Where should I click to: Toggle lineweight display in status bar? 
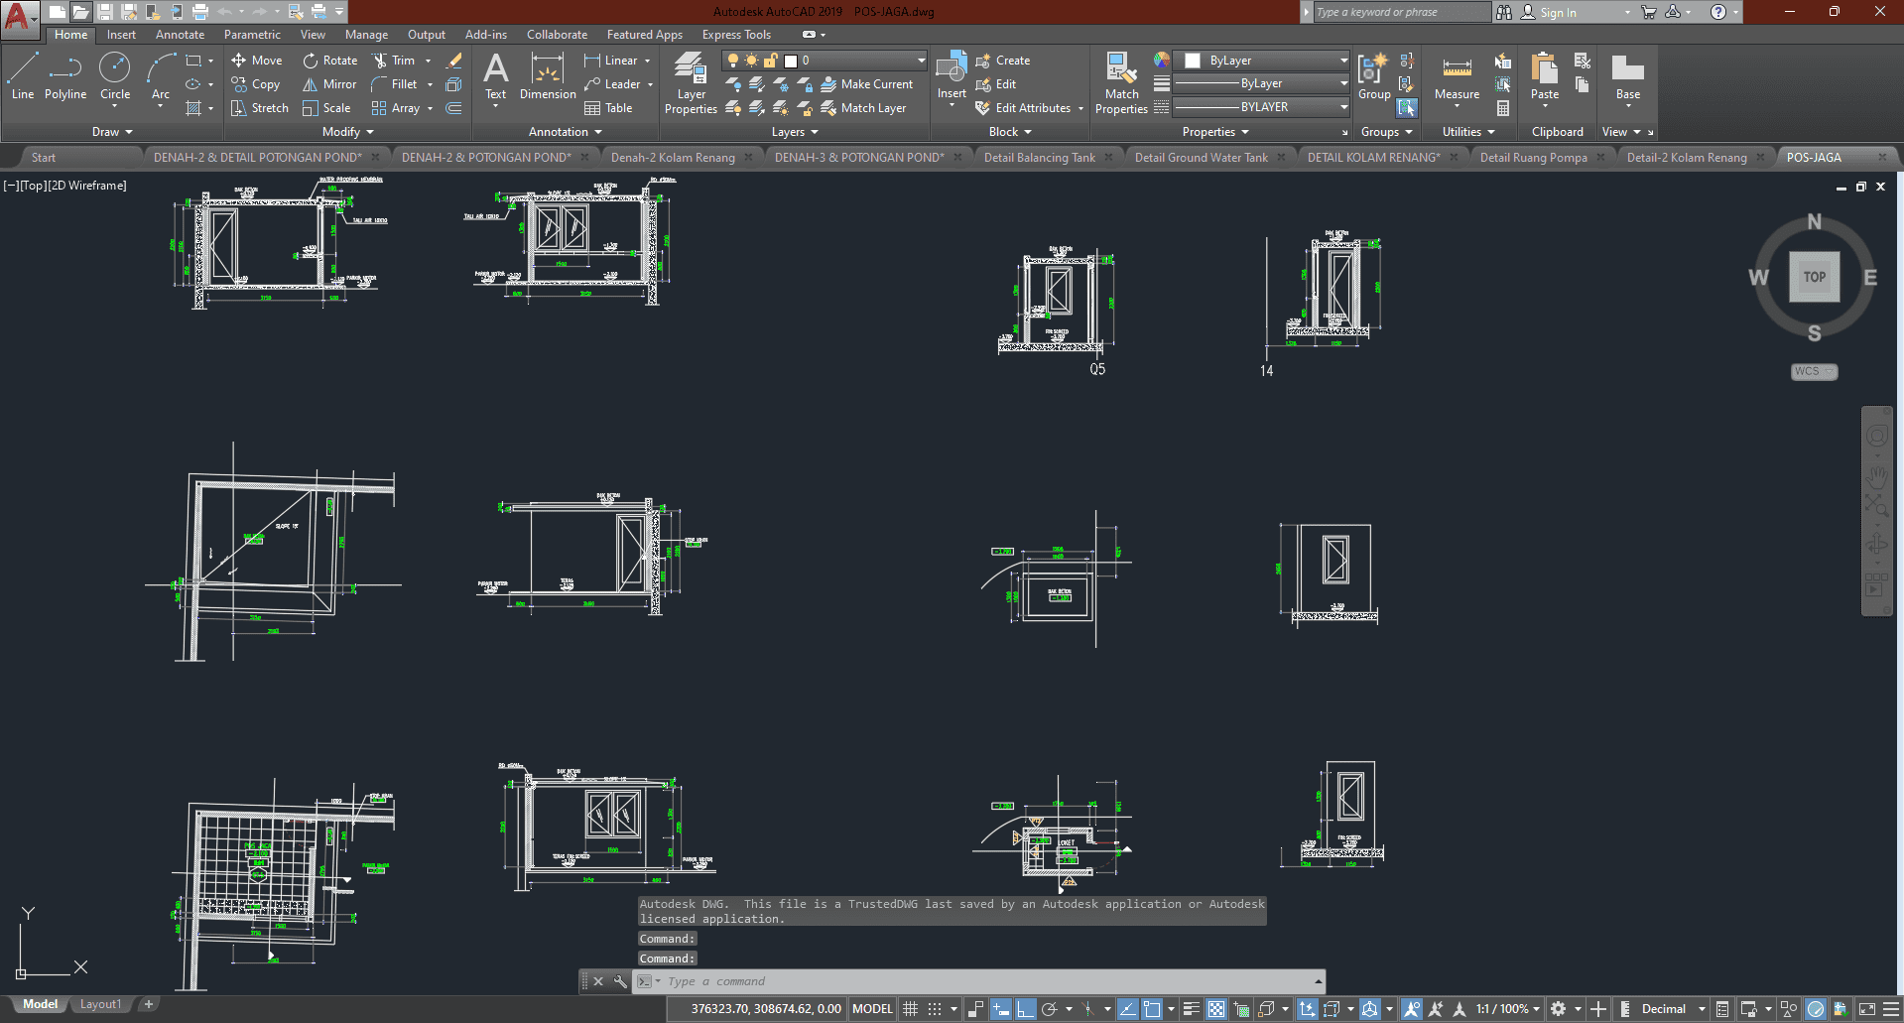tap(1192, 1009)
